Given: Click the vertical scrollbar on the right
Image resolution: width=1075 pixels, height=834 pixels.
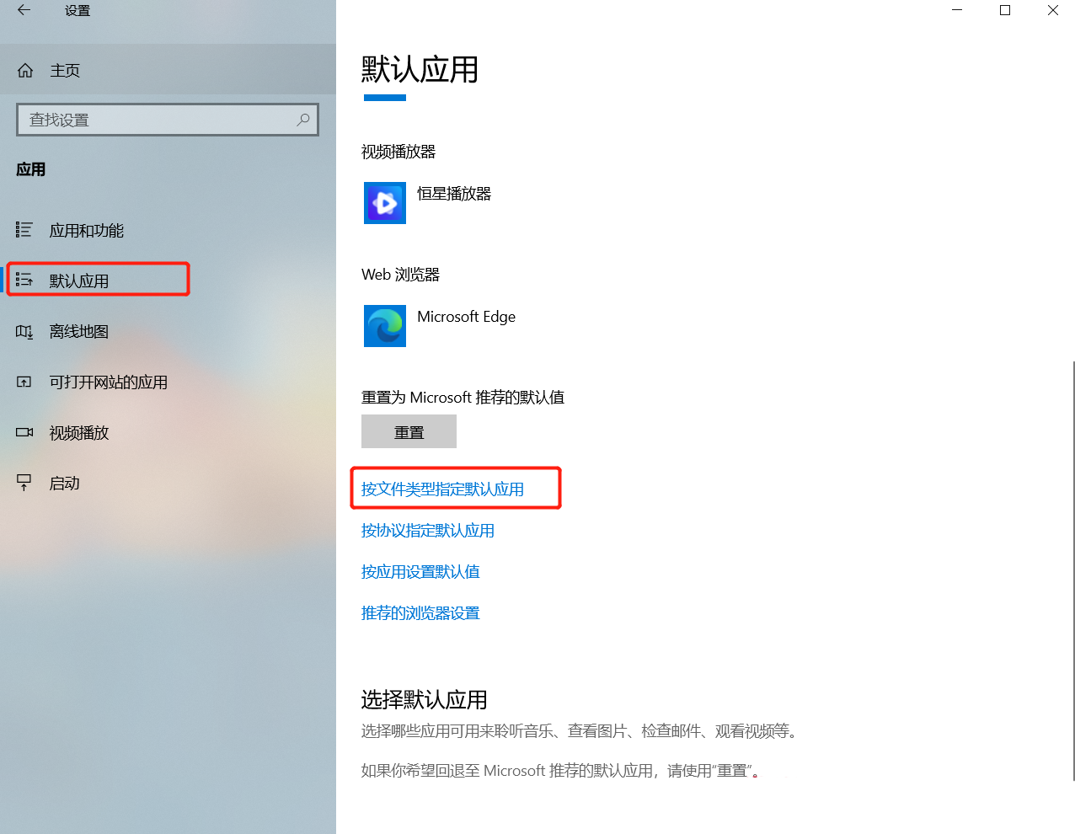Looking at the screenshot, I should (1073, 571).
